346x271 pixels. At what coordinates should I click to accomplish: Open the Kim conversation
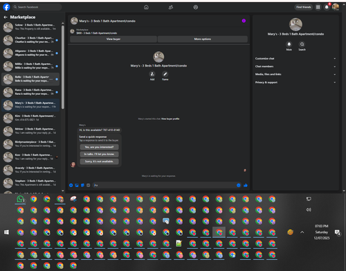coord(30,118)
